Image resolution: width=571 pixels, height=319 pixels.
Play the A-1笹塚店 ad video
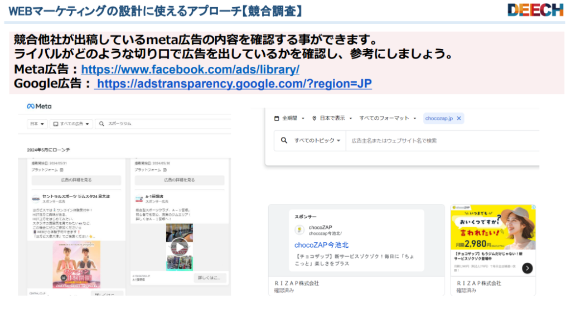point(180,247)
